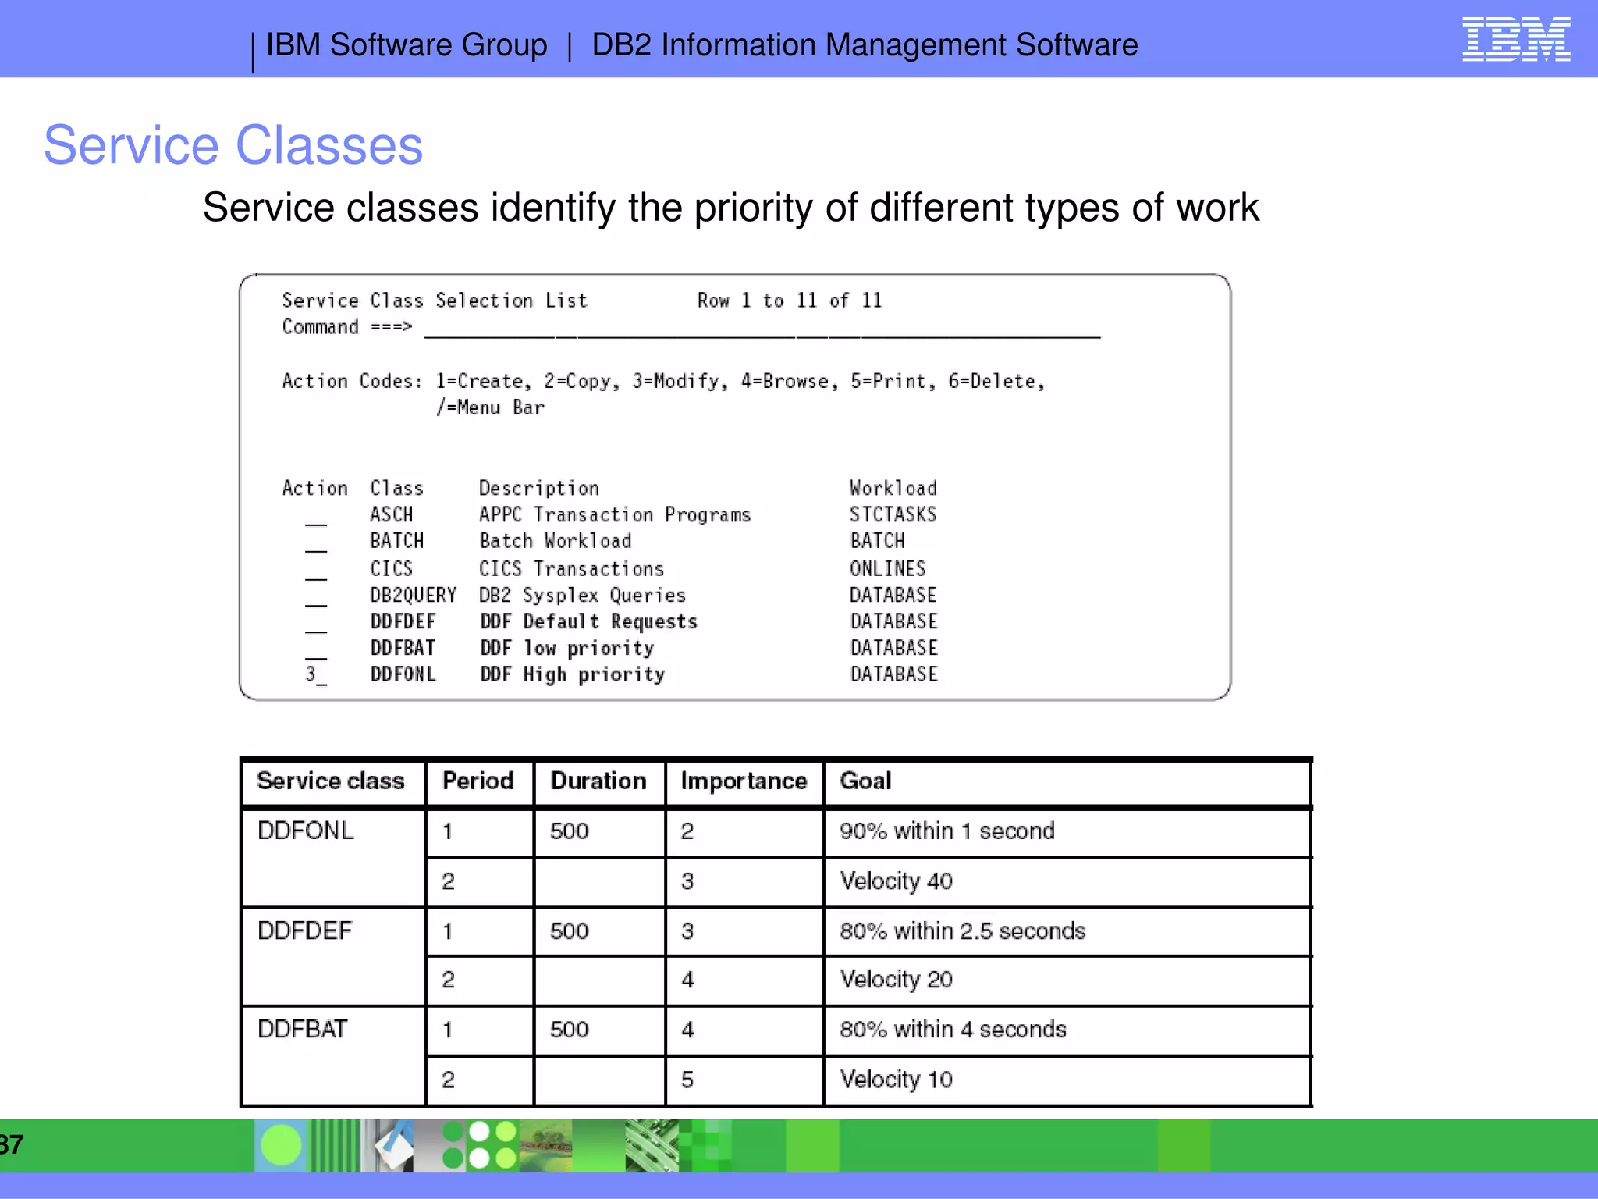Image resolution: width=1598 pixels, height=1199 pixels.
Task: Click 'APPC Transaction Programs' description
Action: point(615,515)
